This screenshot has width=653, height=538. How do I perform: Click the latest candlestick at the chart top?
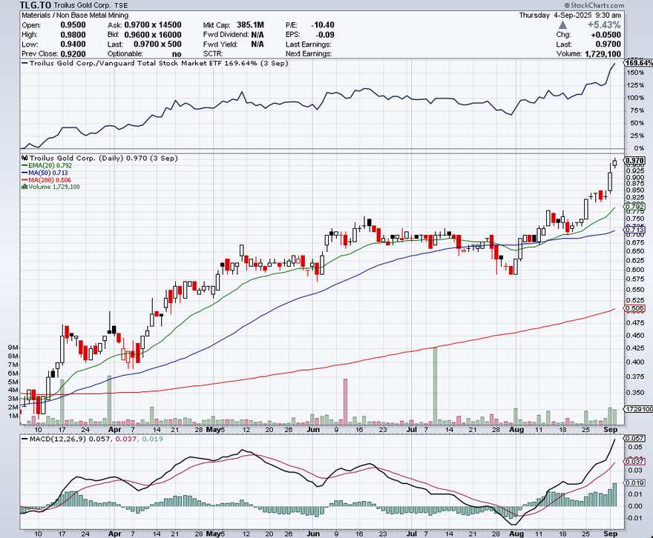pos(614,163)
